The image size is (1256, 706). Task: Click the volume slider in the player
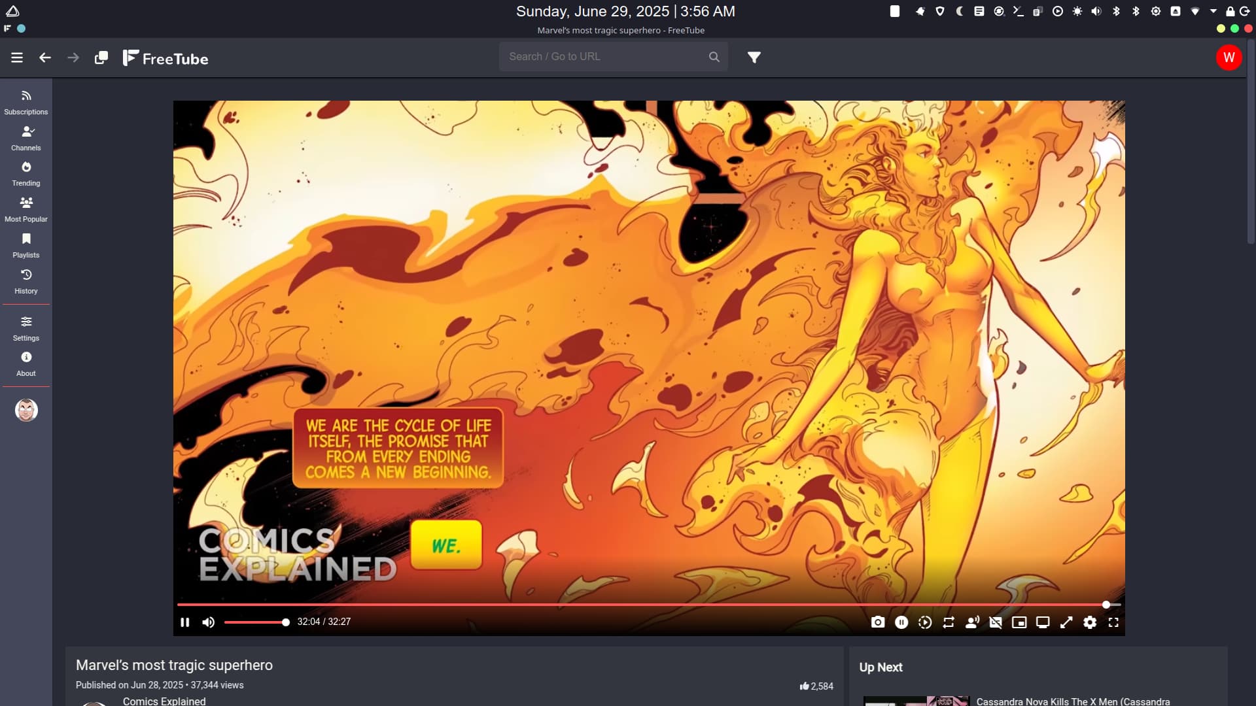click(255, 622)
